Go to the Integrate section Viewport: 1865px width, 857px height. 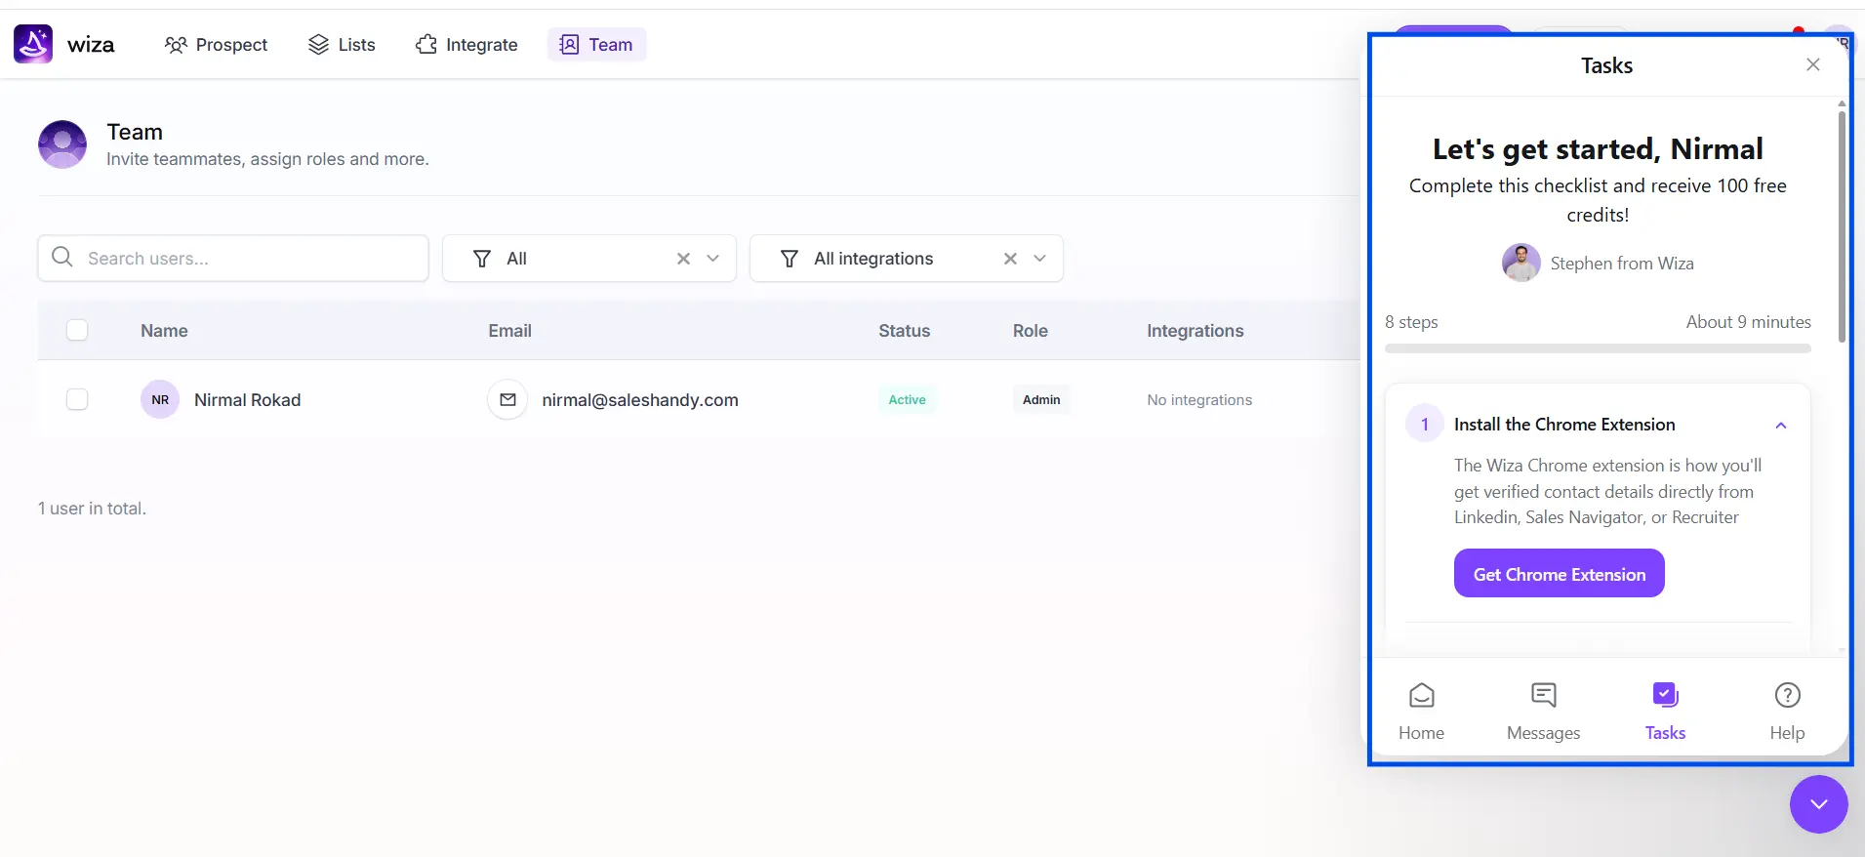[x=466, y=45]
